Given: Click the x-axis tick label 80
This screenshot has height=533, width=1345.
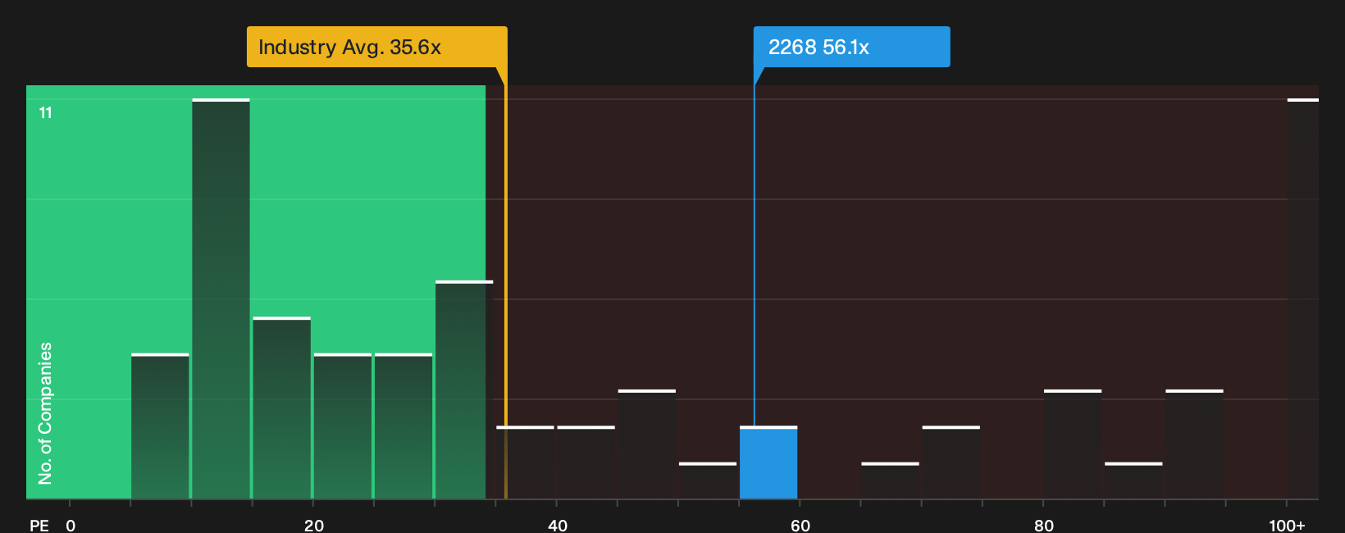Looking at the screenshot, I should coord(1044,526).
